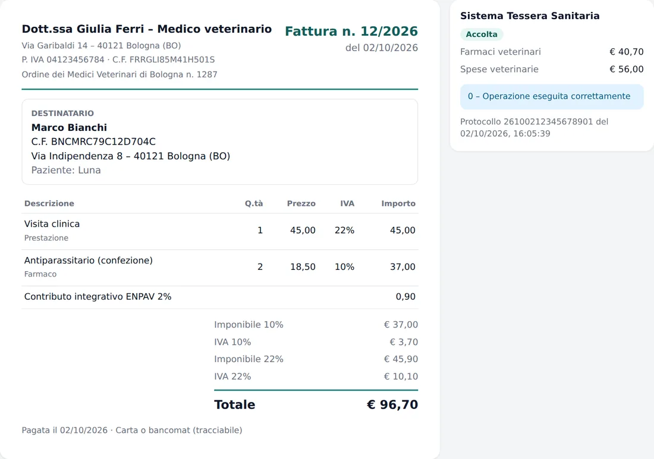
Task: Click the 'Accolta' status badge
Action: (482, 34)
